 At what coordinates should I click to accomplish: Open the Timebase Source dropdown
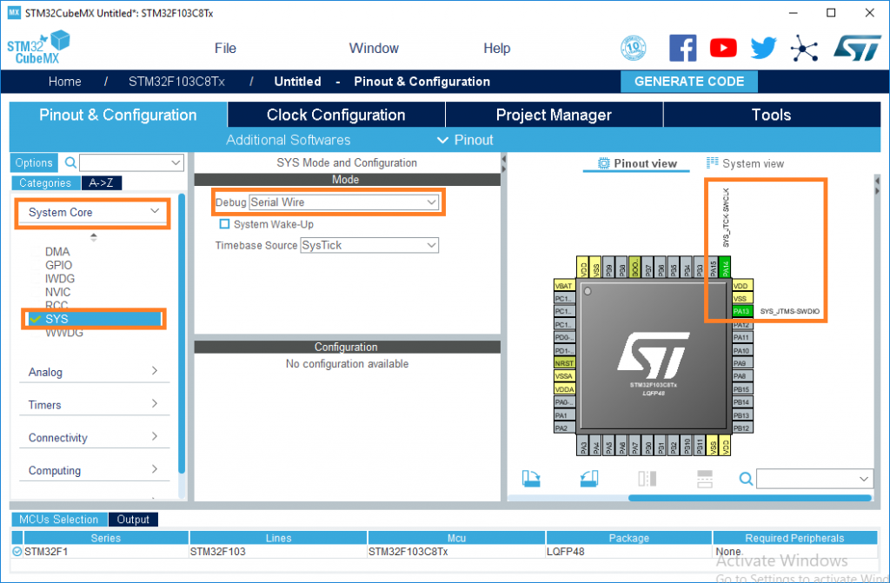pyautogui.click(x=369, y=245)
